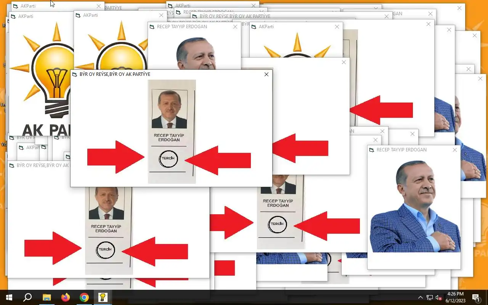Open the network status tray icon
Image resolution: width=488 pixels, height=305 pixels.
[430, 297]
